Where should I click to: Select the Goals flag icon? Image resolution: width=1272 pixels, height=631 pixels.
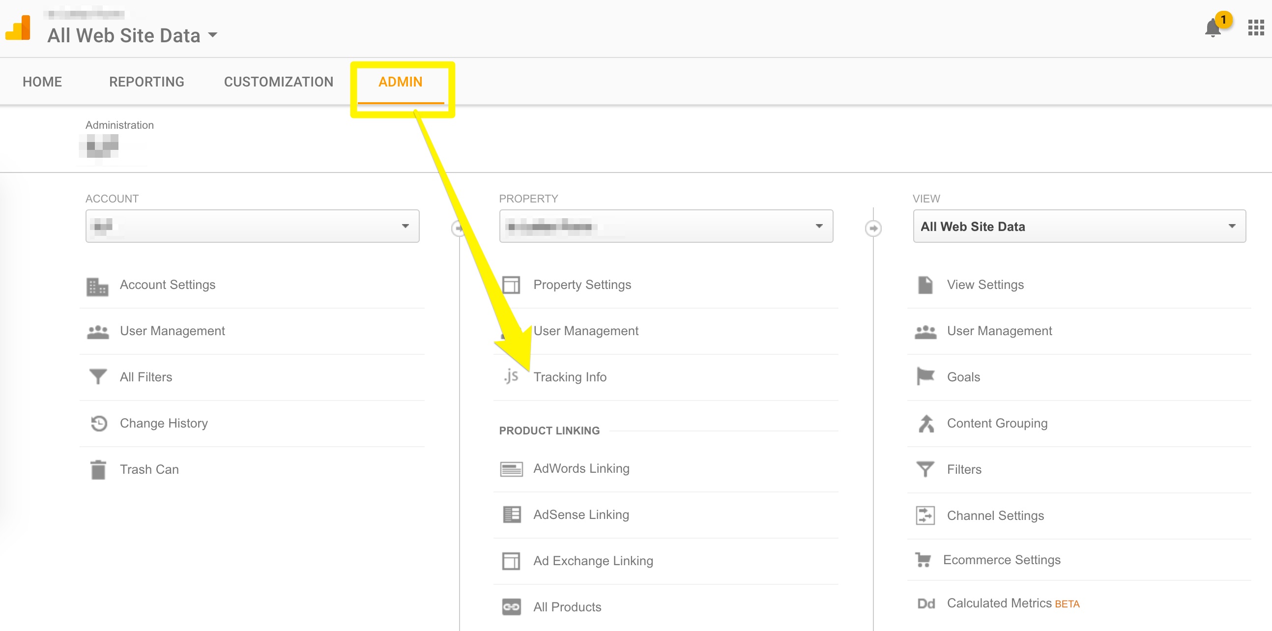pos(925,376)
